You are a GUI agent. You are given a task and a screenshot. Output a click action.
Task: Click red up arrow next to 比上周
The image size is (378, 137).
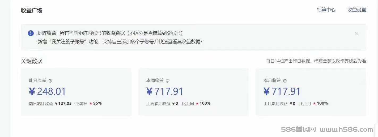point(197,104)
